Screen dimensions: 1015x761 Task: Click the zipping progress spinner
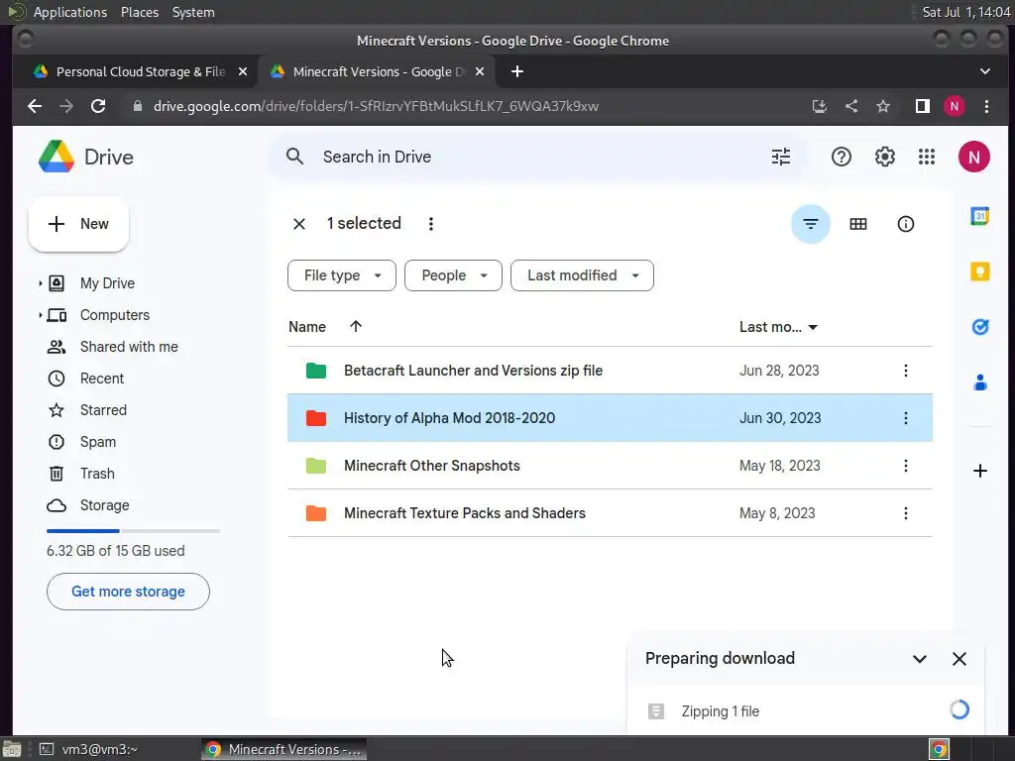pos(959,709)
